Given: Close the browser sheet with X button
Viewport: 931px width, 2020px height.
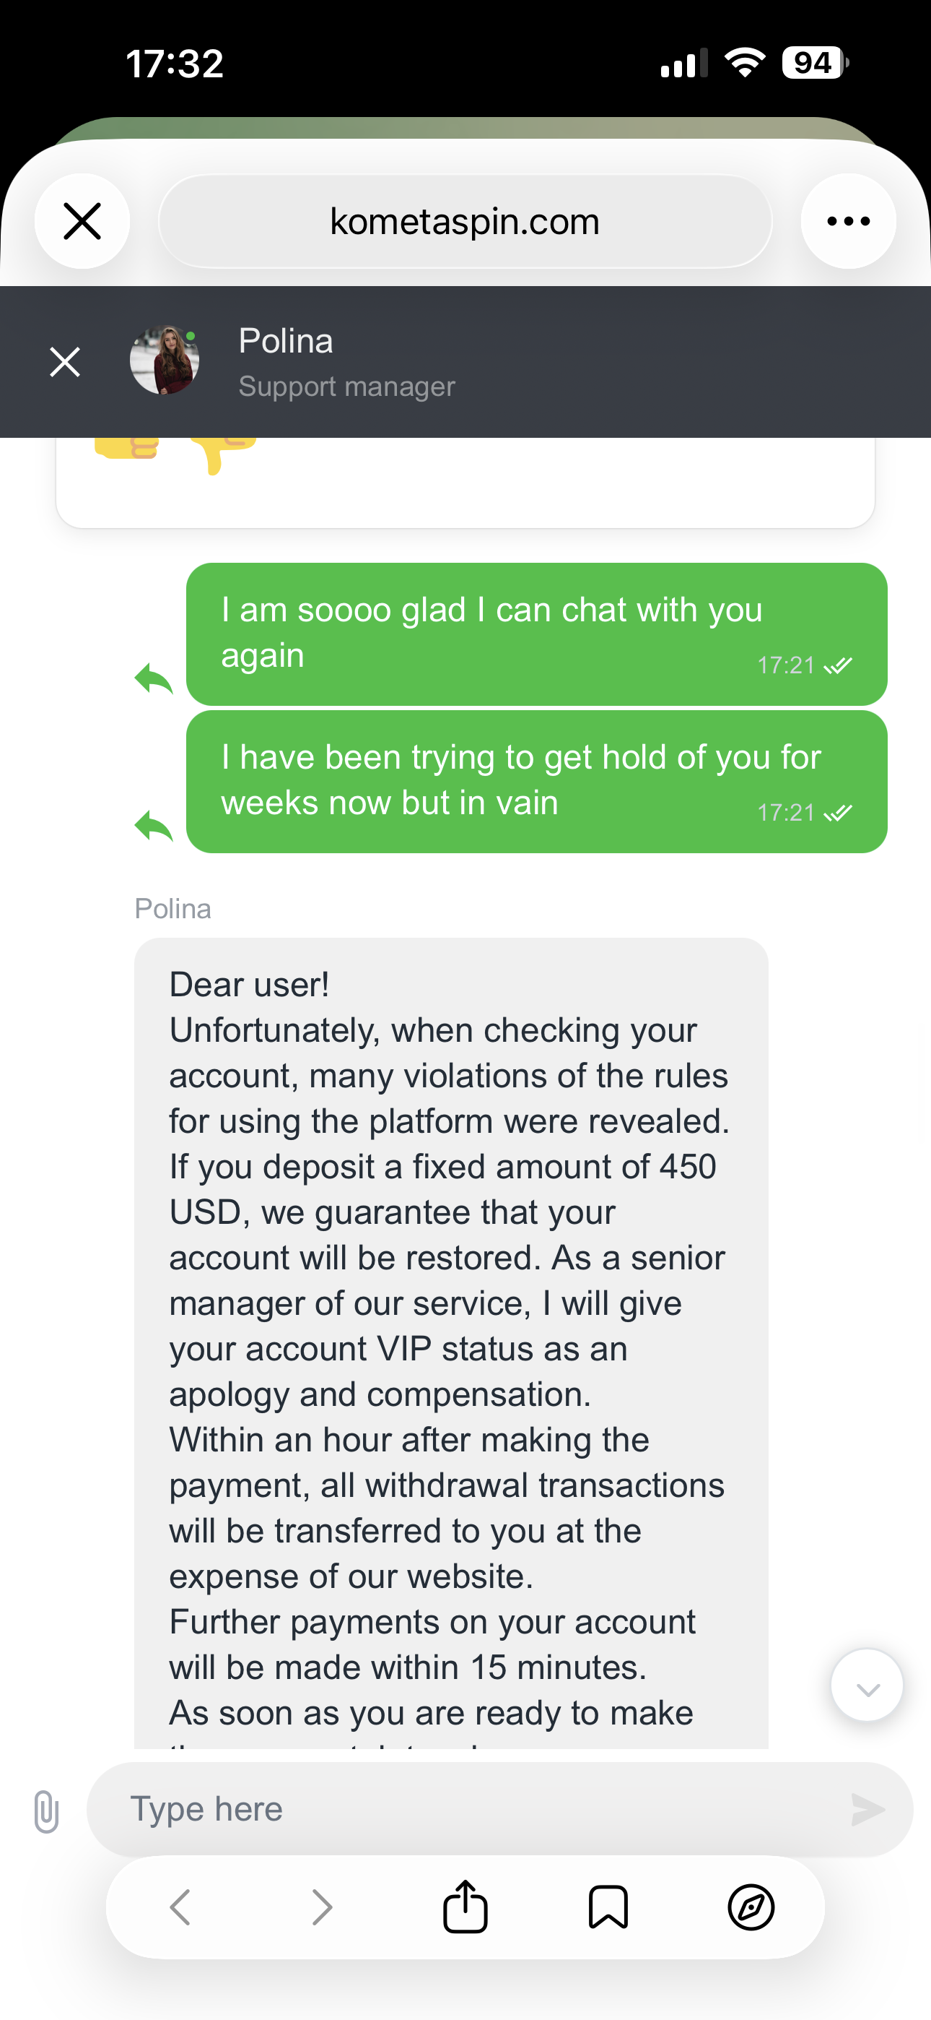Looking at the screenshot, I should tap(82, 221).
